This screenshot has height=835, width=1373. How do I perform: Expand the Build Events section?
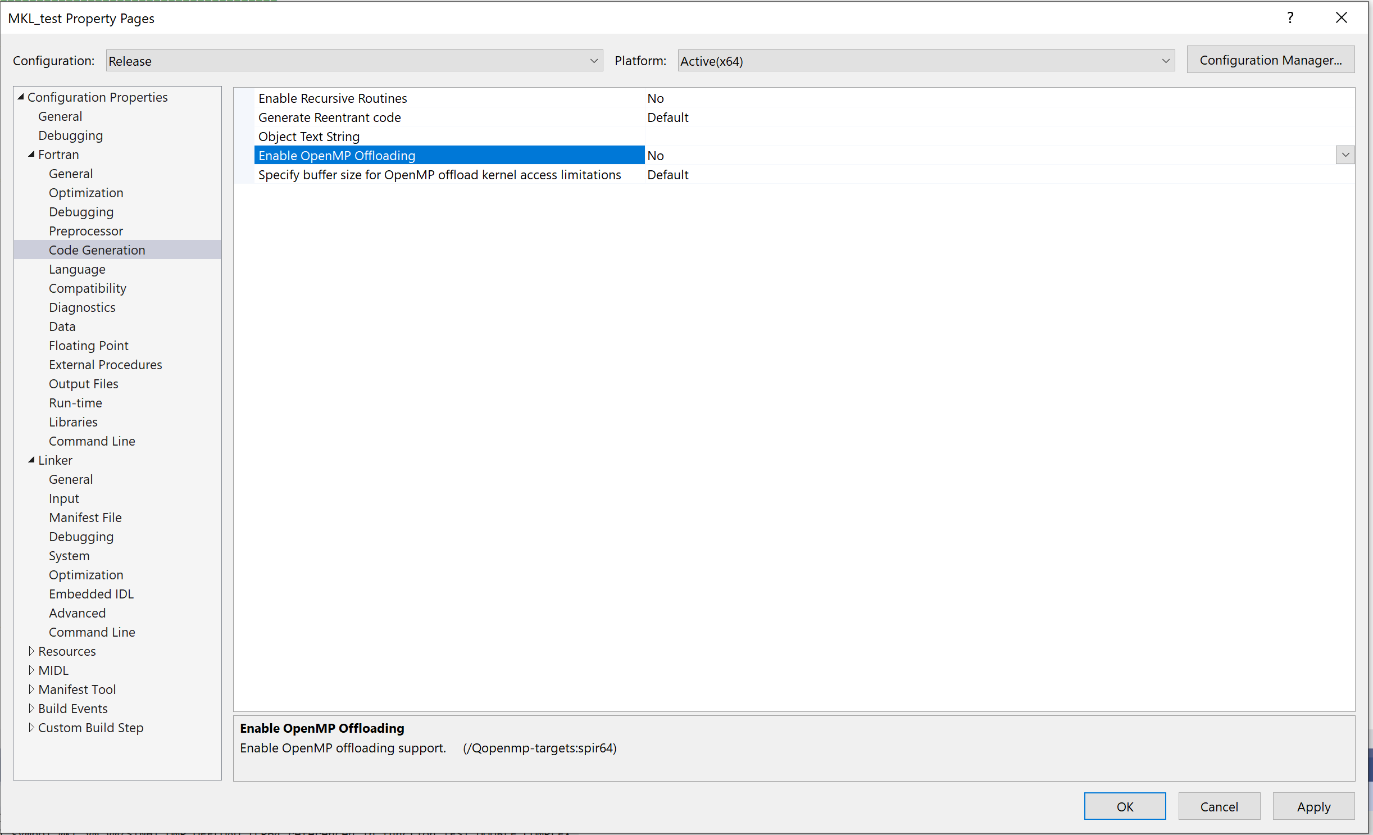32,708
